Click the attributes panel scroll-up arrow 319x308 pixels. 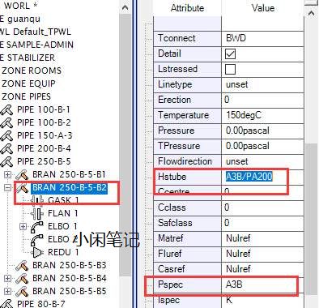click(x=311, y=13)
